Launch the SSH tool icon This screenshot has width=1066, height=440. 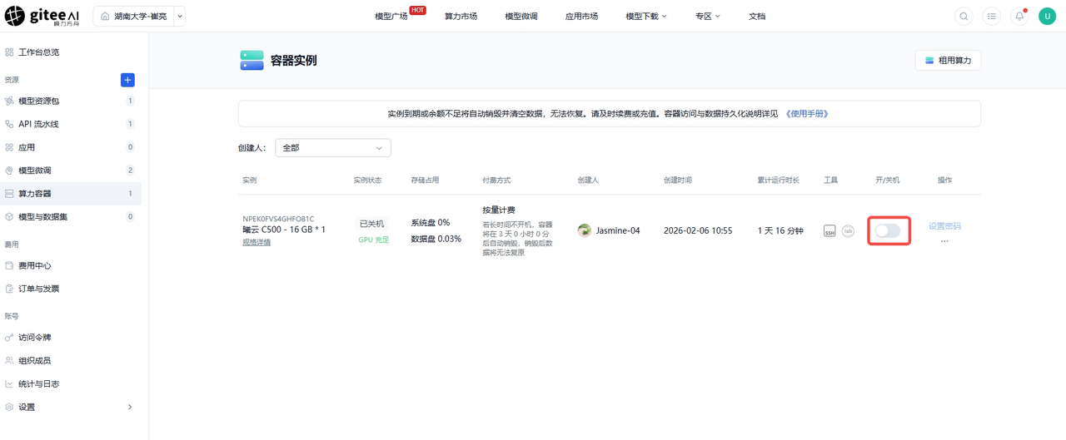click(x=829, y=231)
